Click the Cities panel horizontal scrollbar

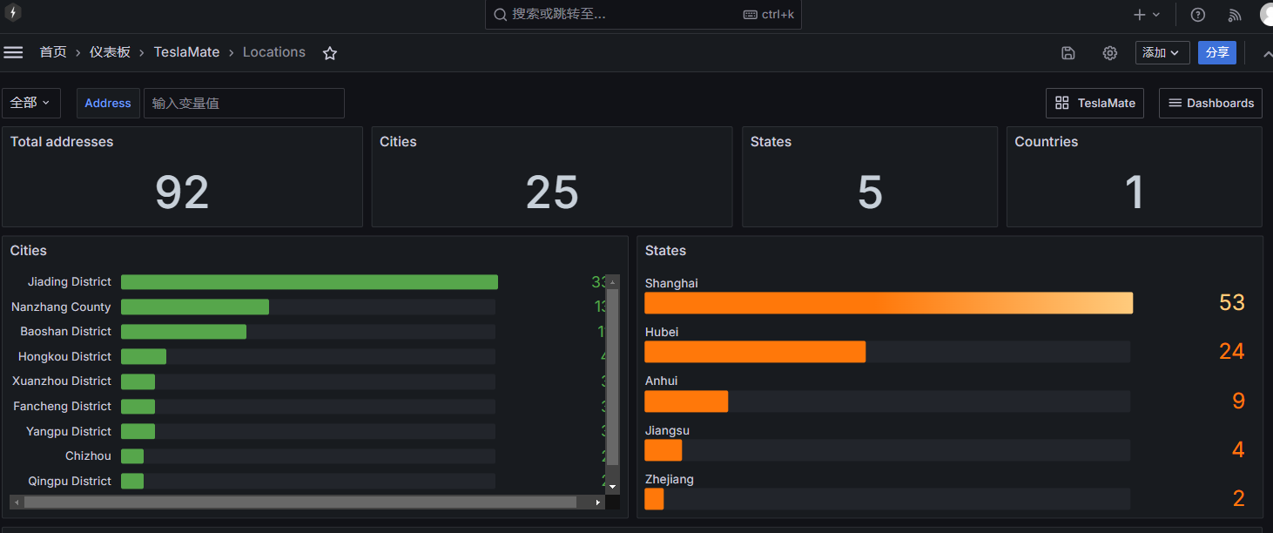click(x=300, y=503)
